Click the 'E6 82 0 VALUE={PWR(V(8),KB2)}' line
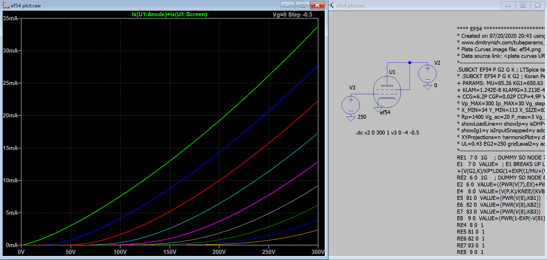Image resolution: width=547 pixels, height=260 pixels. (499, 205)
